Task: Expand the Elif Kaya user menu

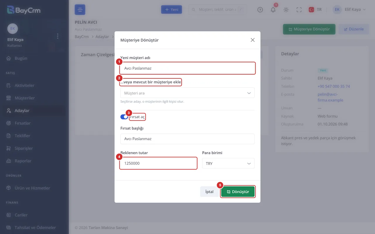Action: [x=349, y=10]
